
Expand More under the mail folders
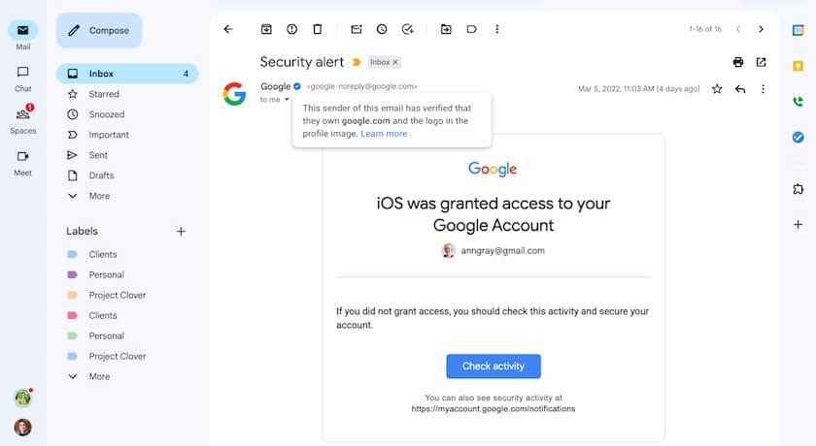[99, 196]
